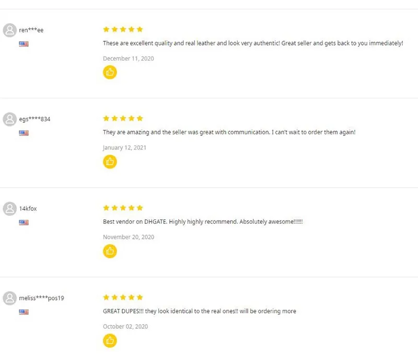Like the egs****834 review with thumbs-up
Viewport: 418px width, 357px height.
tap(110, 162)
